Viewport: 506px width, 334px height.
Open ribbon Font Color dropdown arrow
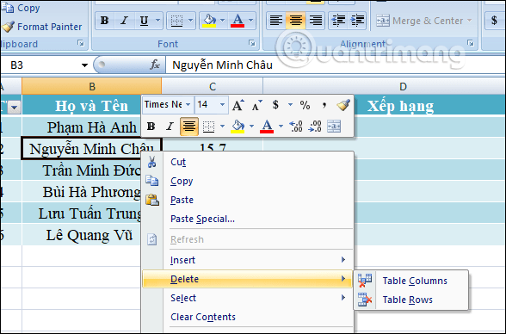[251, 21]
